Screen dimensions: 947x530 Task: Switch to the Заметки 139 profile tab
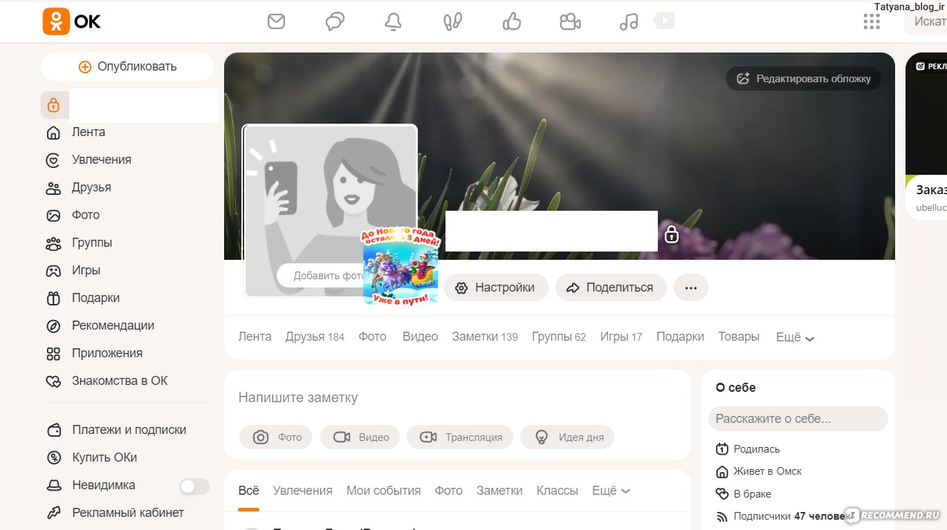point(484,337)
